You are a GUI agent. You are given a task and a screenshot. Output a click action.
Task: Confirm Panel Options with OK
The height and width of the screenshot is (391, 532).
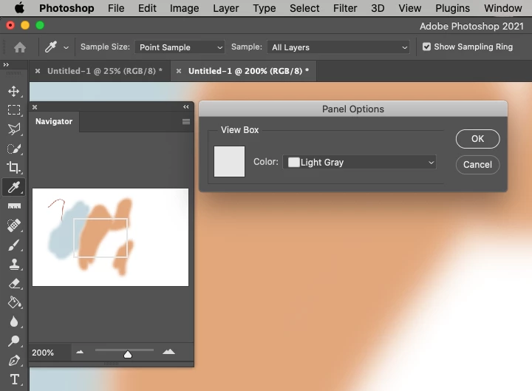[x=477, y=139]
